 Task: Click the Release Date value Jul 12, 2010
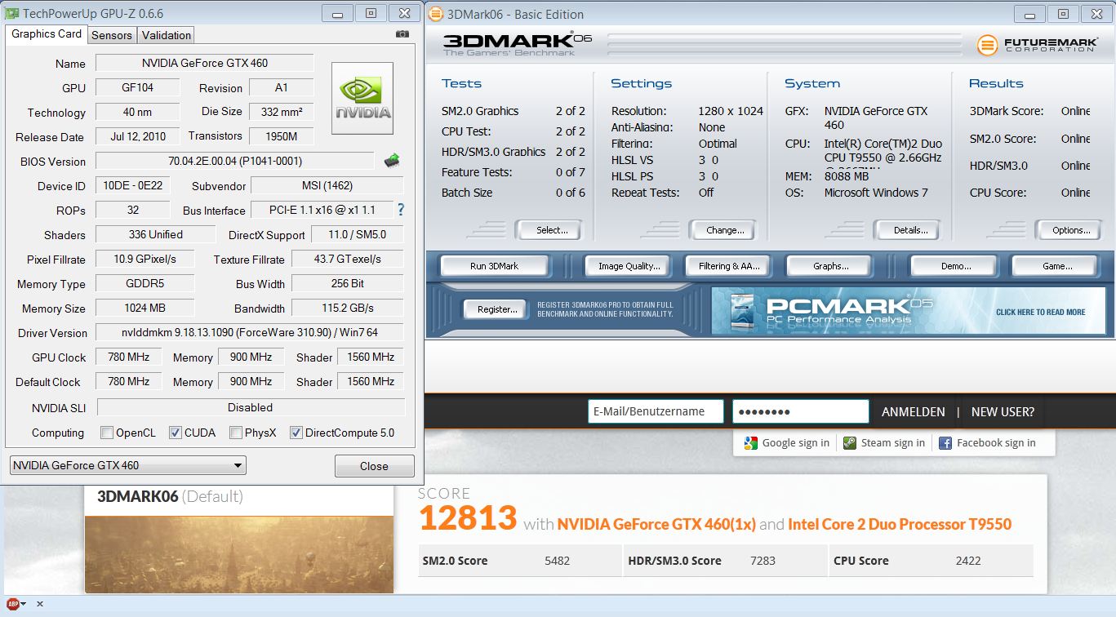pos(138,136)
